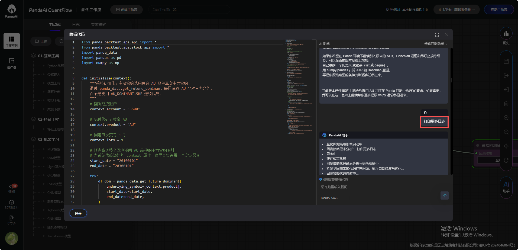Screen dimensions: 518x250
Task: Select the Transformer模型 node
Action: point(59,236)
